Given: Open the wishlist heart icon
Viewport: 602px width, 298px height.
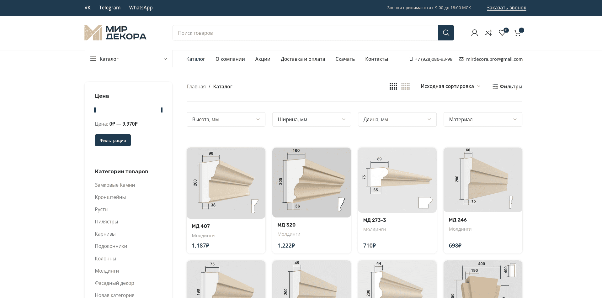Looking at the screenshot, I should (502, 33).
